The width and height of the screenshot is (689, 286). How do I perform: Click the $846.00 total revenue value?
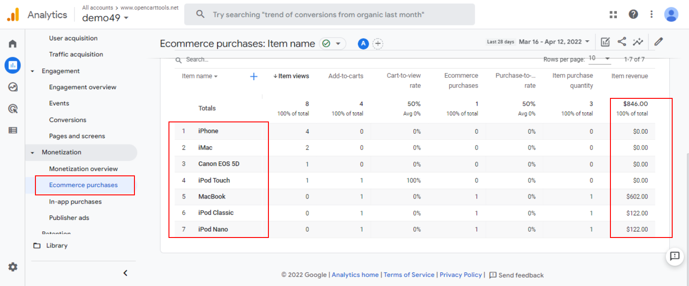click(636, 104)
